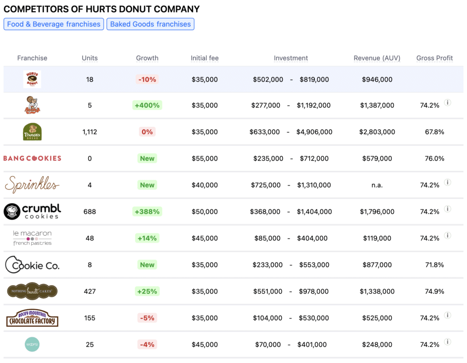Click the $50,000 initial fee

[205, 211]
